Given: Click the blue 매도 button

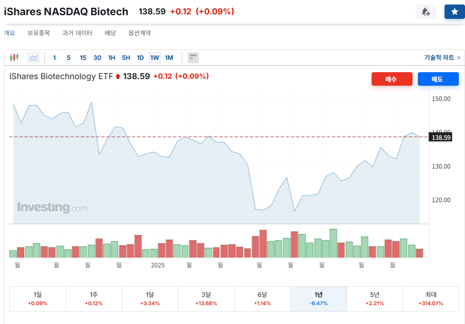Looking at the screenshot, I should pos(438,79).
